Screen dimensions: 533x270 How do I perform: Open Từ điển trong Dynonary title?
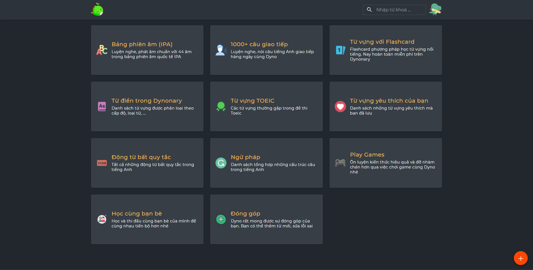tap(147, 101)
